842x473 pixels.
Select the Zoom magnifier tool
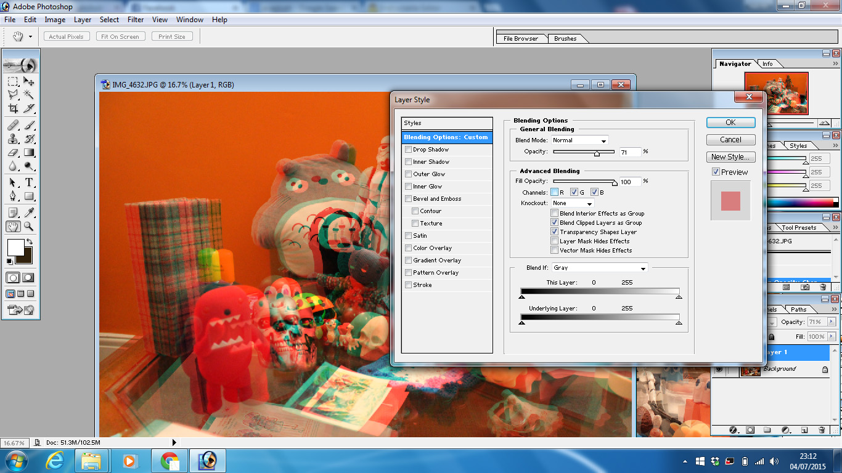tap(29, 227)
